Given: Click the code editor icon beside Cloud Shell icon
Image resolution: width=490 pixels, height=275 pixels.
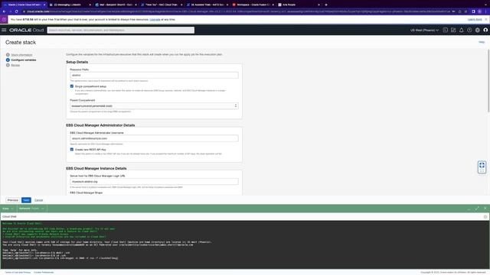Looking at the screenshot, I should tap(453, 30).
